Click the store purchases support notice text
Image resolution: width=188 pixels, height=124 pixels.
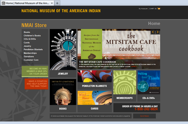tap(90, 116)
